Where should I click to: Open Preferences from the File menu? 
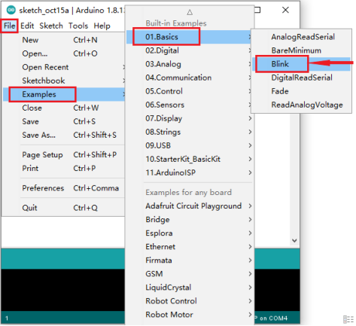[64, 188]
